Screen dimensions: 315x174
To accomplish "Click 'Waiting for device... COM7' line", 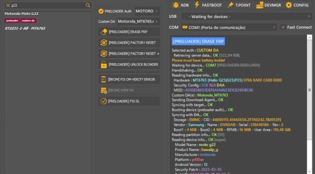I will [216, 65].
